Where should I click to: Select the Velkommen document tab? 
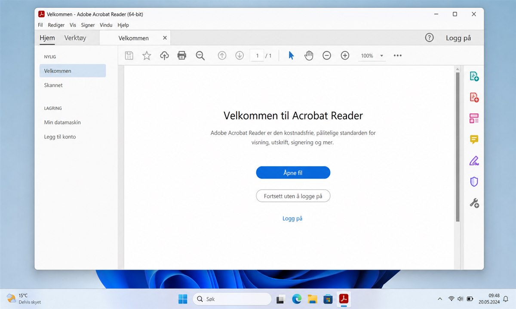click(134, 38)
